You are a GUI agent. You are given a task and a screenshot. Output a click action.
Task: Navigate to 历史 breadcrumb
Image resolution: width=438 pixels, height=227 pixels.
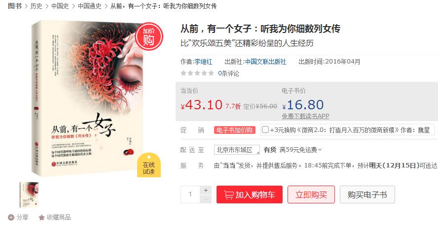(x=36, y=6)
